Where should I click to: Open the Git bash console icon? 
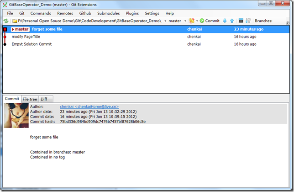point(241,21)
